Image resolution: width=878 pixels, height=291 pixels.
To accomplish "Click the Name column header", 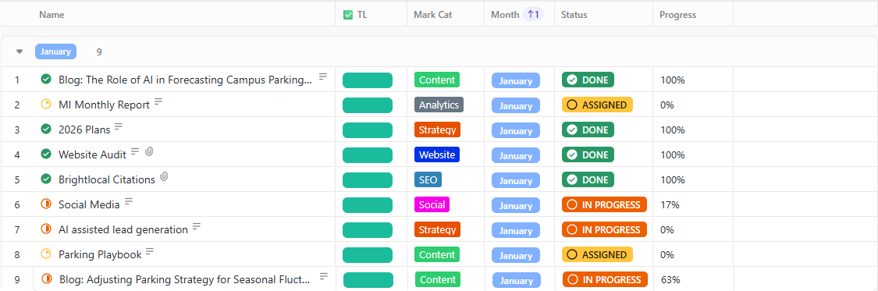I will tap(52, 15).
